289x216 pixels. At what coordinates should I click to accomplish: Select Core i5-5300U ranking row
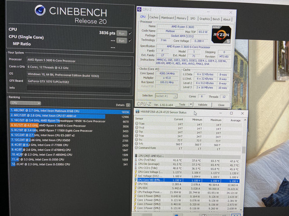tap(70, 164)
